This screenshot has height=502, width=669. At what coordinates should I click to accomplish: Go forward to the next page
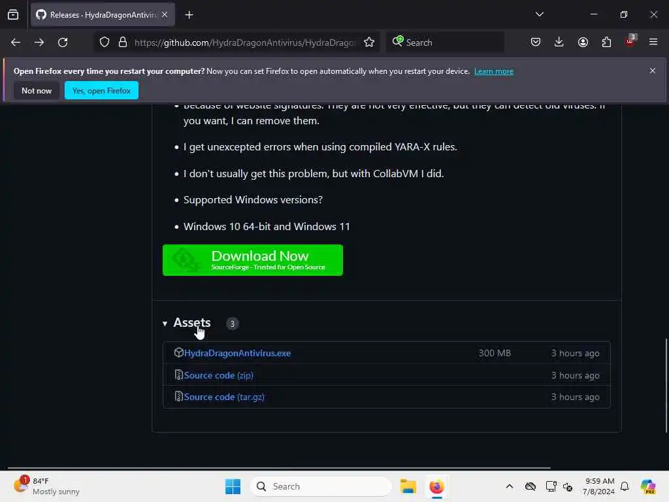(39, 42)
